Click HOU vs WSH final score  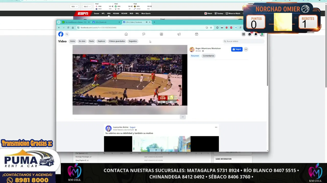pos(103,7)
